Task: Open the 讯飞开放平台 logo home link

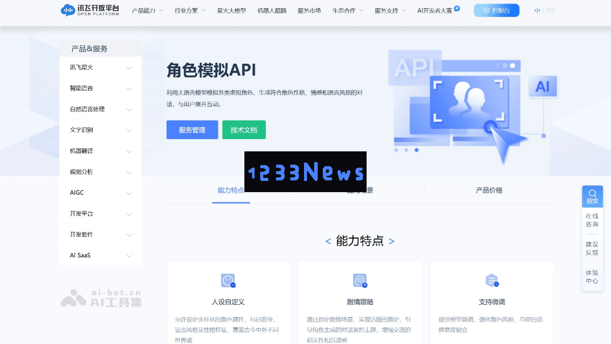Action: 90,10
